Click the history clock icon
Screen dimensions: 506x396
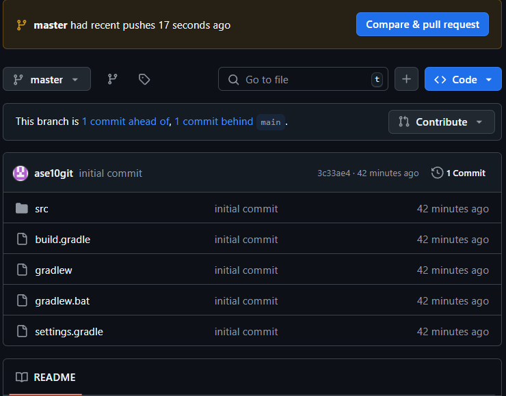point(437,173)
